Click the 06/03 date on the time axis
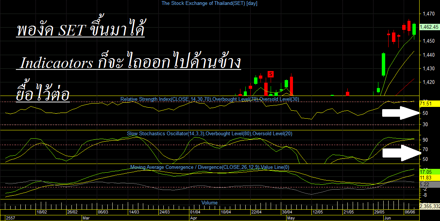 coord(103,212)
